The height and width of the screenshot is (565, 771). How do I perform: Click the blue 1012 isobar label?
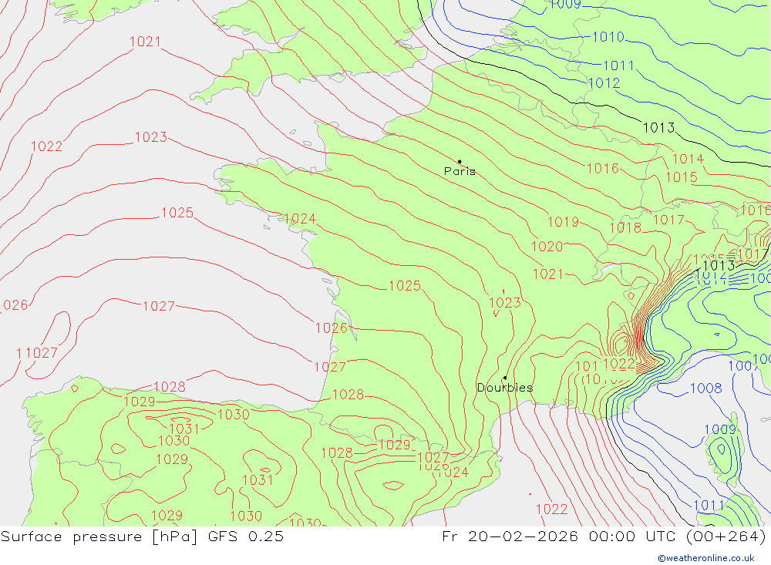(604, 83)
